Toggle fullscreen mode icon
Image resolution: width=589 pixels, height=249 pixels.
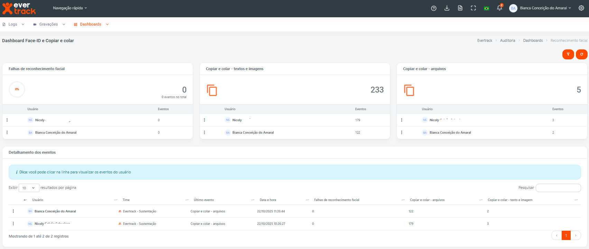(x=473, y=8)
